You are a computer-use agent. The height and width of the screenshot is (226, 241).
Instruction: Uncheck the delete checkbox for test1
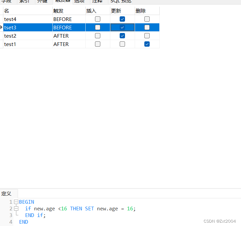click(147, 44)
